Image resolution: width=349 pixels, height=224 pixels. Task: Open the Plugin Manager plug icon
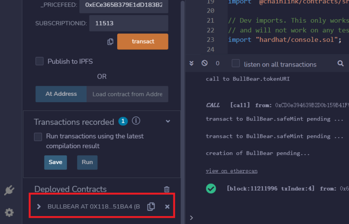pos(9,191)
